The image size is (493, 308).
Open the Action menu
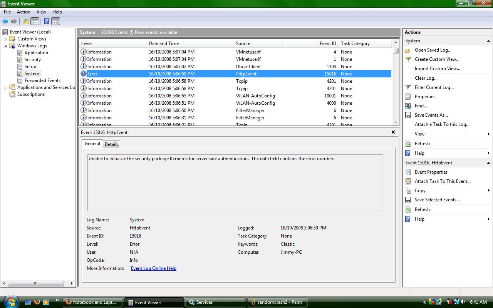23,12
